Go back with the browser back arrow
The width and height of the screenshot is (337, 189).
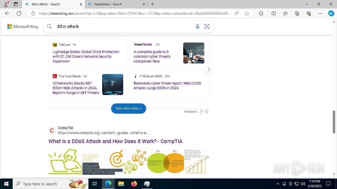7,13
